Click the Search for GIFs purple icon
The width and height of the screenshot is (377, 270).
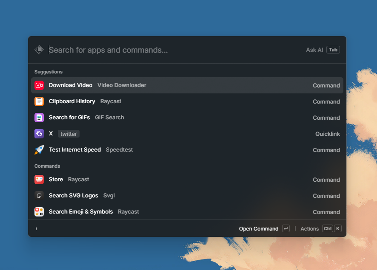(x=39, y=118)
